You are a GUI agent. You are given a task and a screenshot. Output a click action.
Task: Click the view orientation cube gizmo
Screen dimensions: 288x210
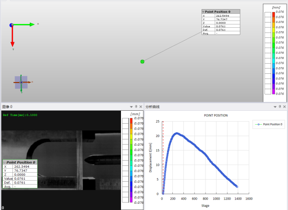21,82
